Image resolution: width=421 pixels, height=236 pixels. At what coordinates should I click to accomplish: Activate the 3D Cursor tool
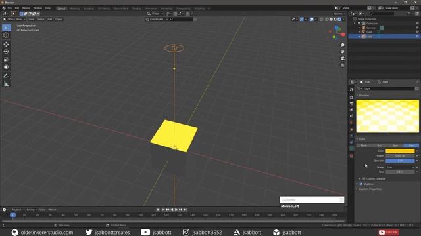(6, 35)
